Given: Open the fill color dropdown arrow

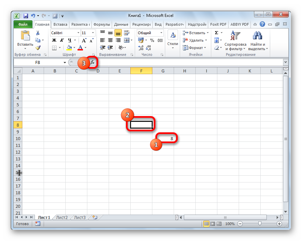Looking at the screenshot, I should 74,47.
